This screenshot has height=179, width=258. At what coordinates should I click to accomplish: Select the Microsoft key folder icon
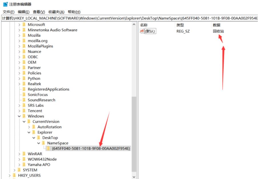click(25, 25)
